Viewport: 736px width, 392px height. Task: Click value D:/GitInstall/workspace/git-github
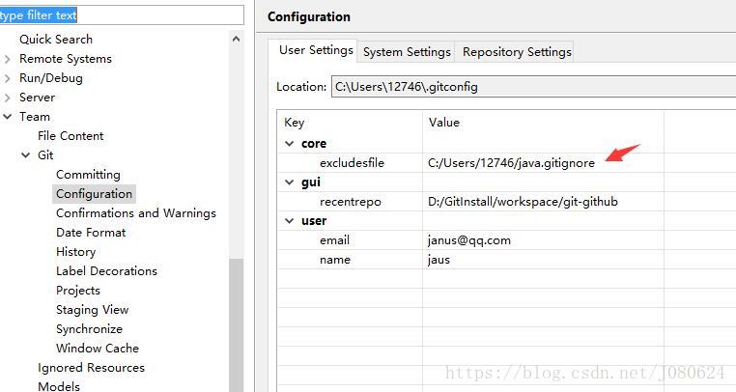[523, 202]
